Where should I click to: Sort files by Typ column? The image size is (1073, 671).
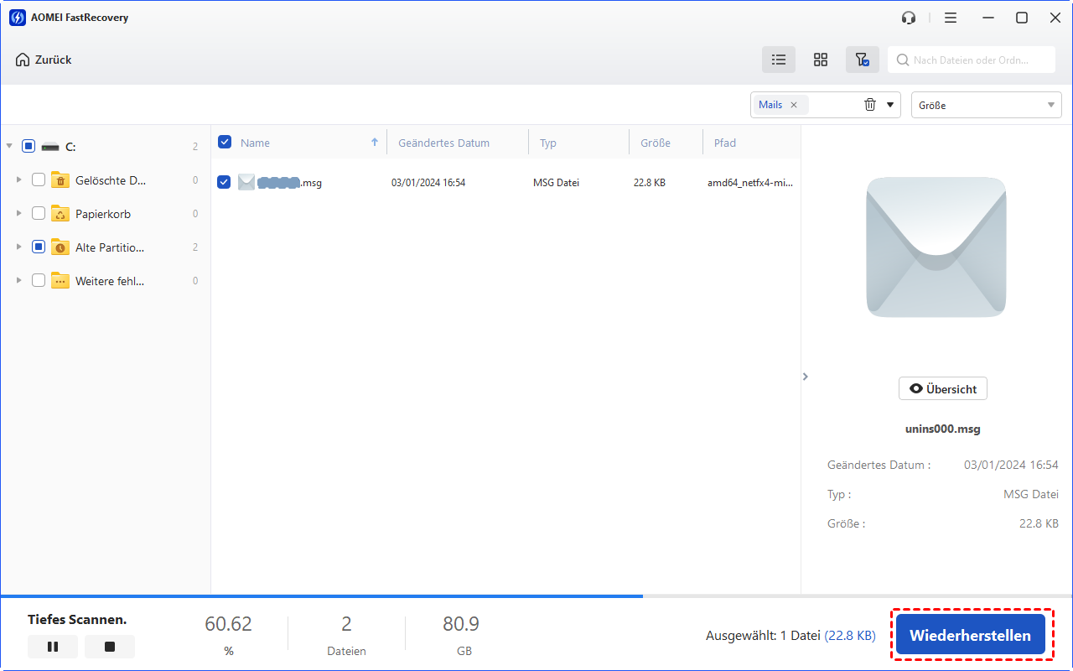(x=548, y=143)
